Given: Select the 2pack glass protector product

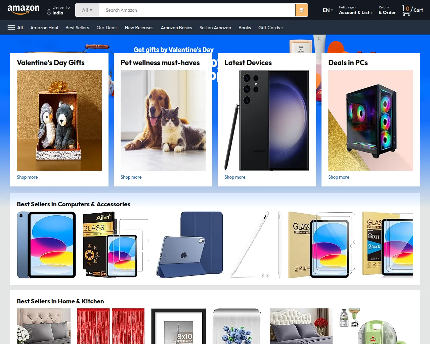Looking at the screenshot, I should point(388,245).
